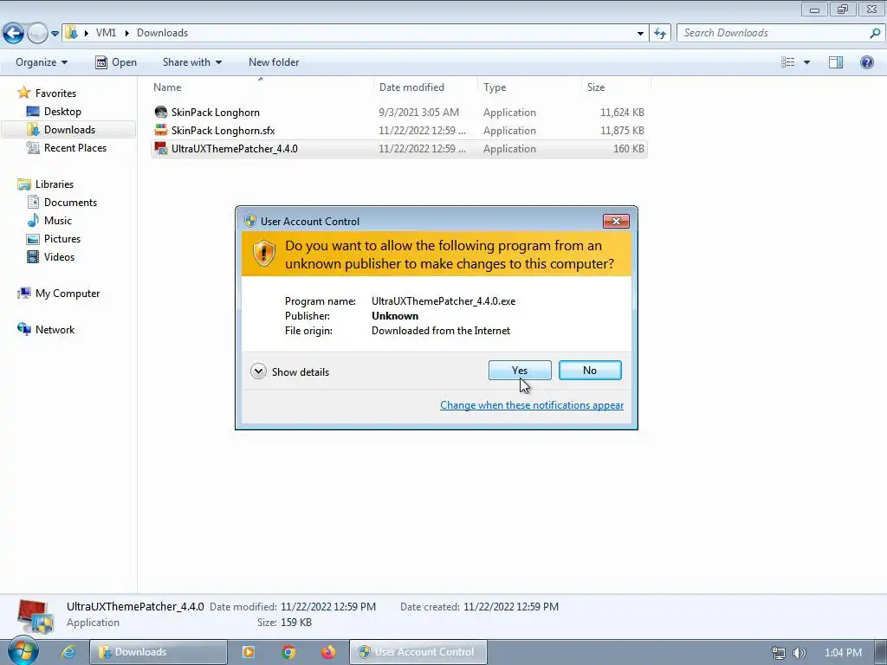The width and height of the screenshot is (887, 665).
Task: Open the Organize menu
Action: click(x=42, y=62)
